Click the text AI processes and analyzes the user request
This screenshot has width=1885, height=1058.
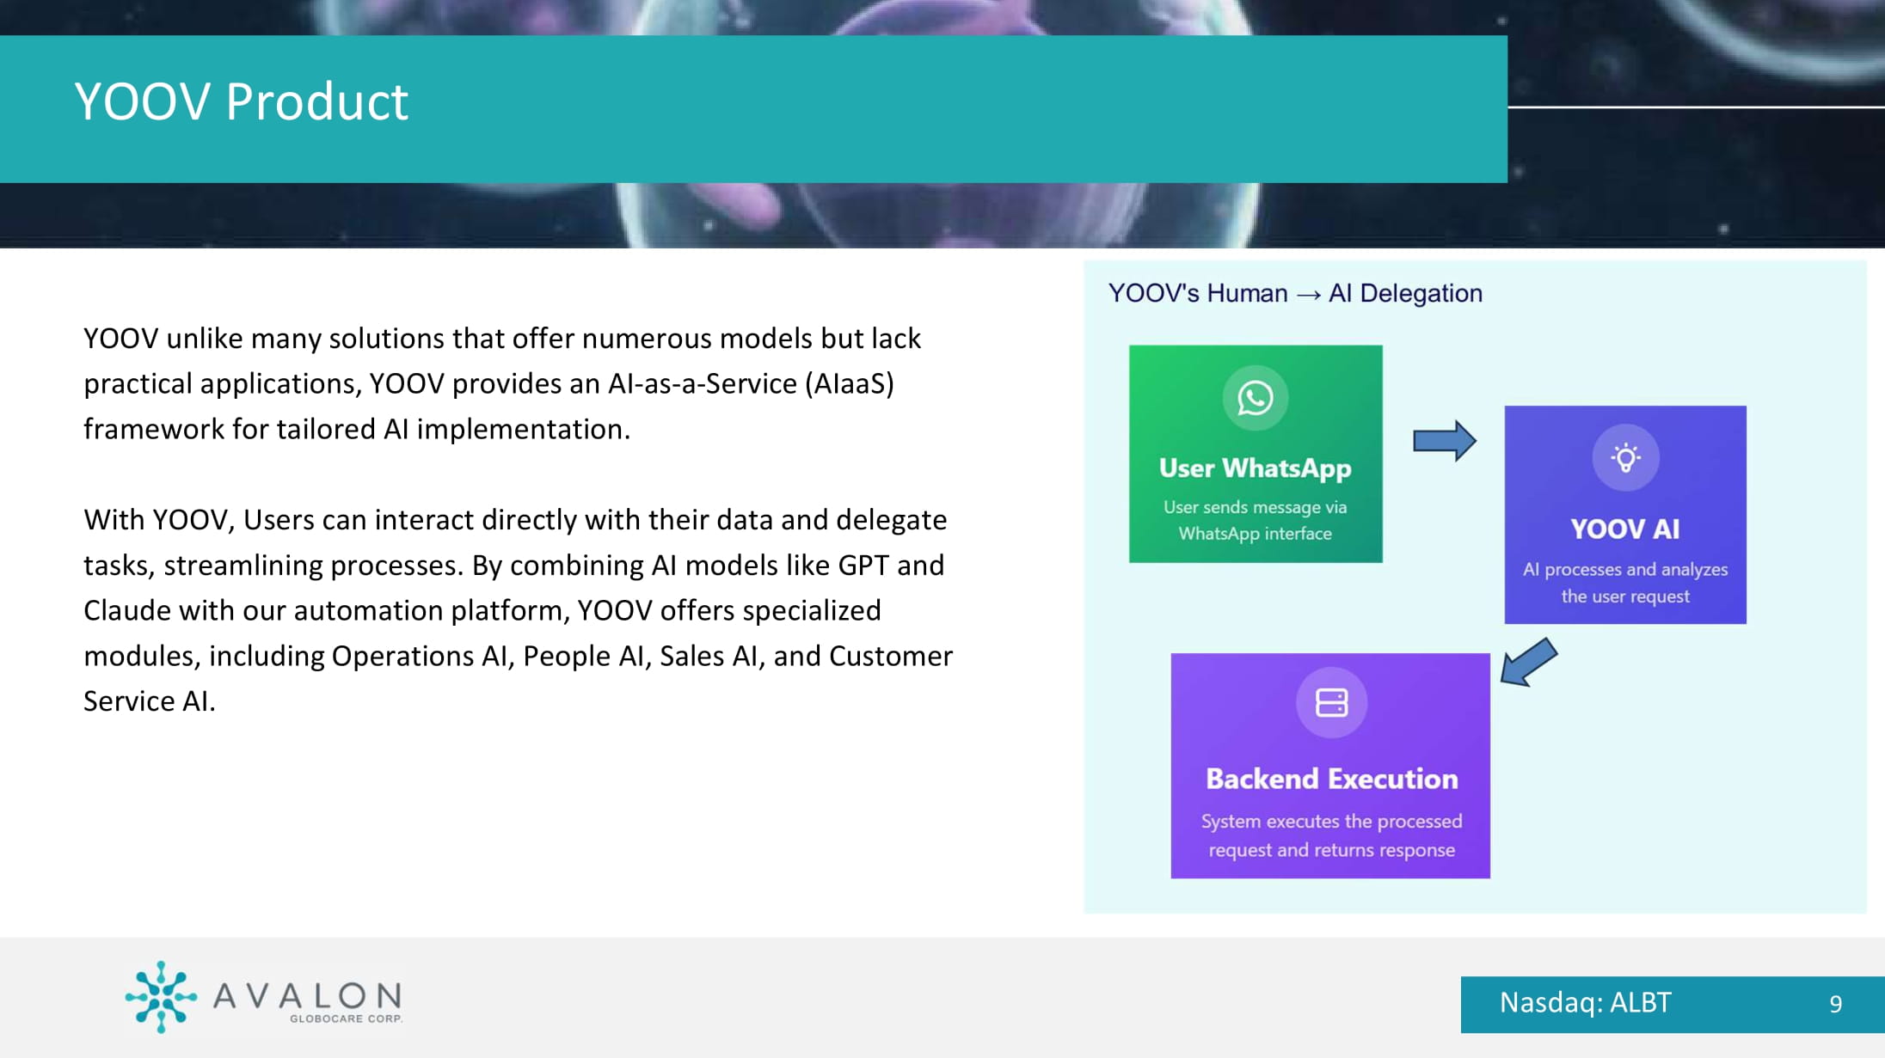1624,583
